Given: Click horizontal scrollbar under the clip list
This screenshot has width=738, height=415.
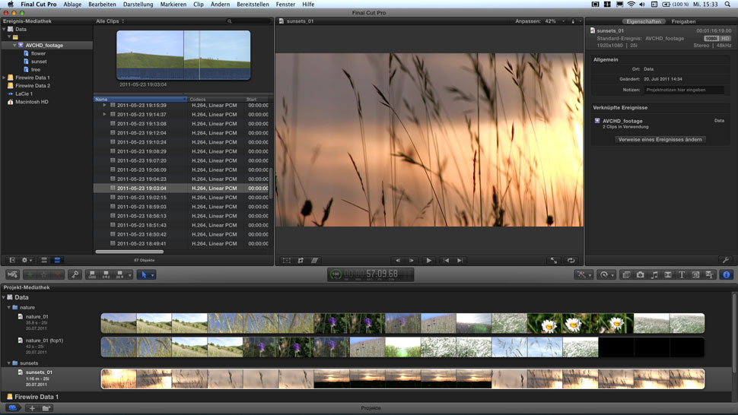Looking at the screenshot, I should pyautogui.click(x=128, y=252).
